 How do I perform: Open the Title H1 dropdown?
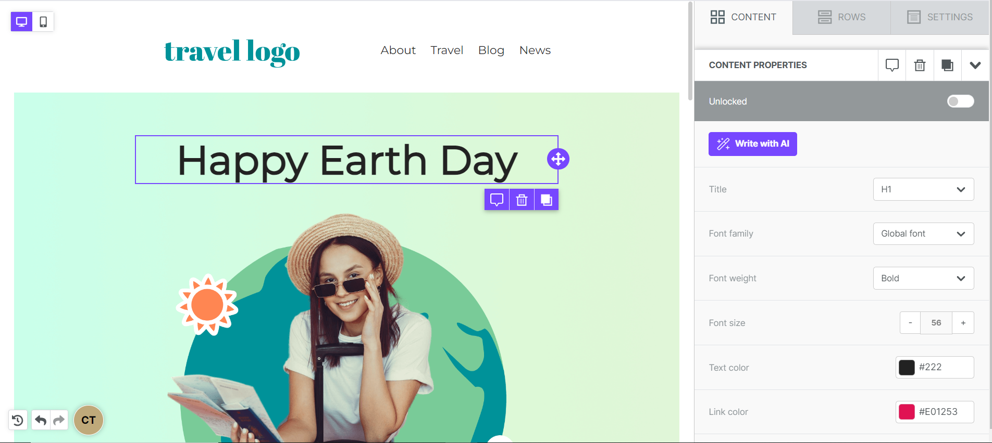pos(923,189)
